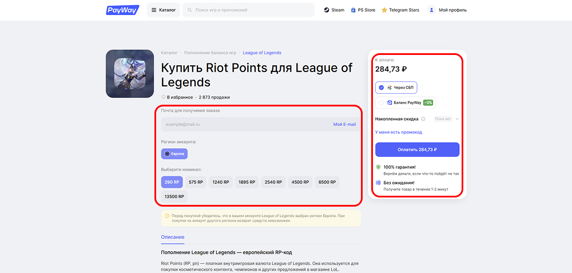572x273 pixels.
Task: Open the PS Store link
Action: click(363, 10)
